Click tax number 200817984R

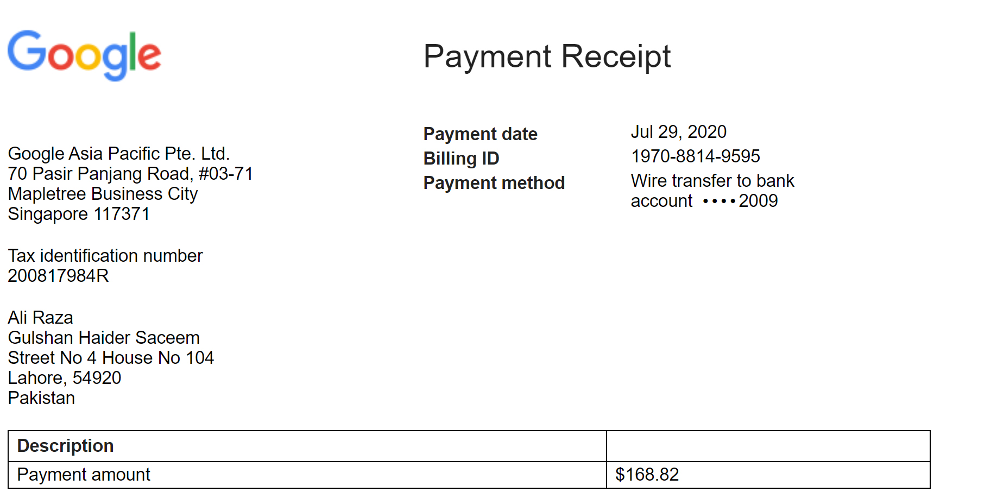(x=58, y=276)
